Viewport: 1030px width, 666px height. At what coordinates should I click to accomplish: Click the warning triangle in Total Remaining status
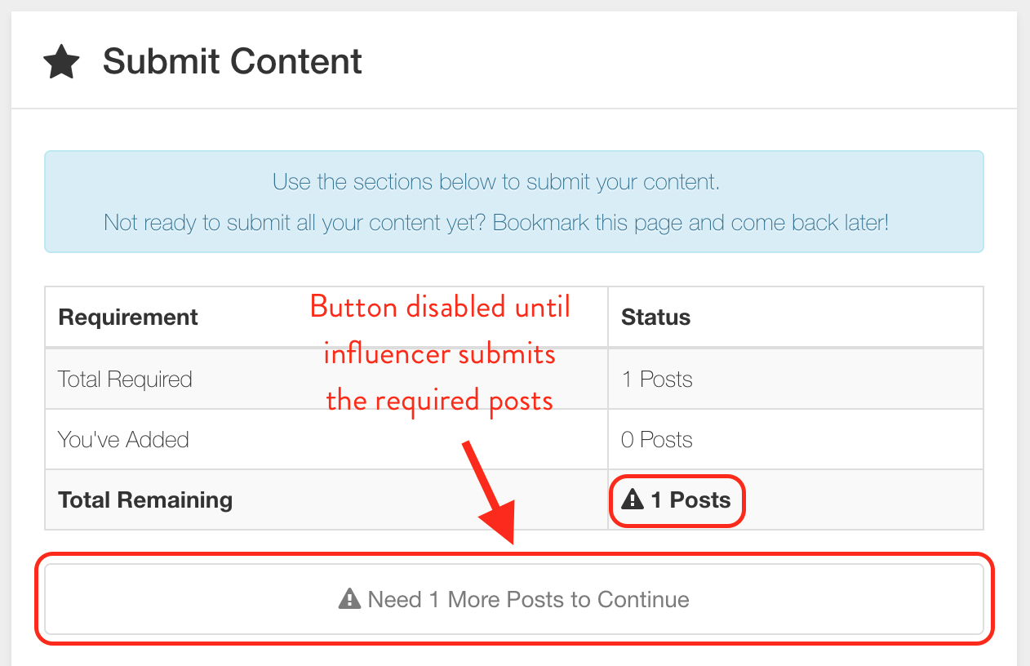[x=633, y=499]
